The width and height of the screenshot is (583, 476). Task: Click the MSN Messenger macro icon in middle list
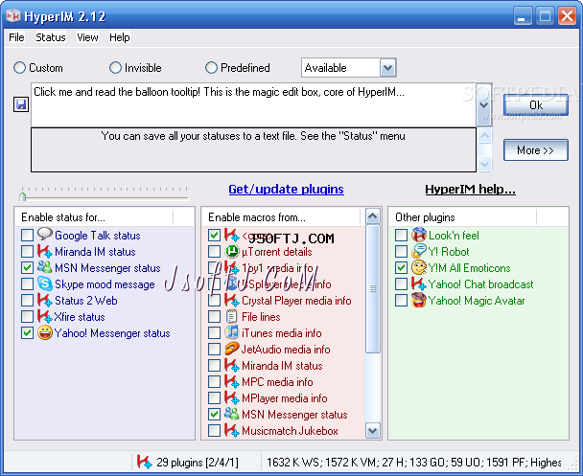(x=232, y=414)
